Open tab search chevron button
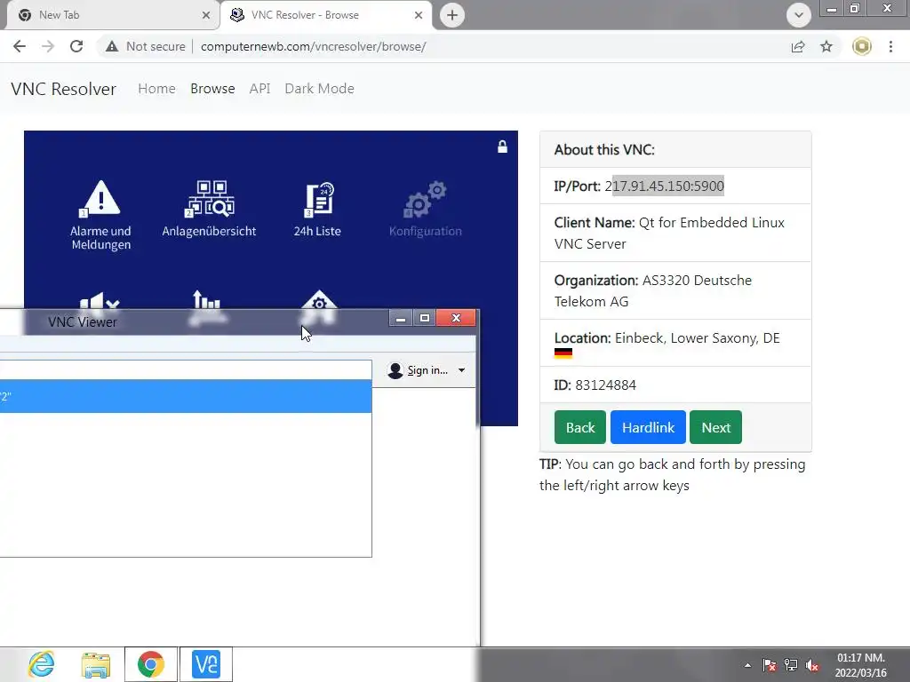The height and width of the screenshot is (682, 910). click(799, 15)
